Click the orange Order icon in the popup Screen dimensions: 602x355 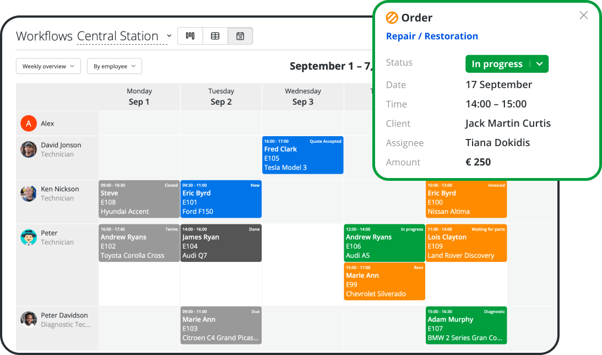tap(392, 17)
